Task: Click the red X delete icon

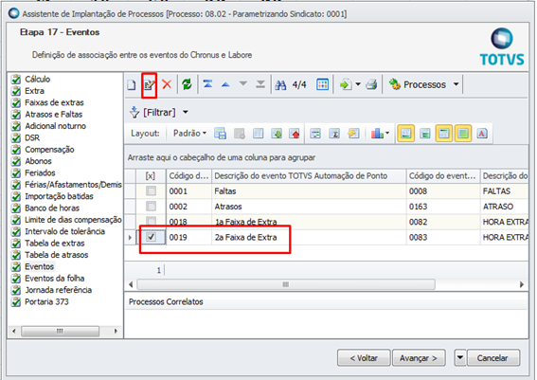Action: point(167,84)
